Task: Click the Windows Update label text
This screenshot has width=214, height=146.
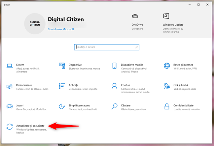Action: point(173,25)
